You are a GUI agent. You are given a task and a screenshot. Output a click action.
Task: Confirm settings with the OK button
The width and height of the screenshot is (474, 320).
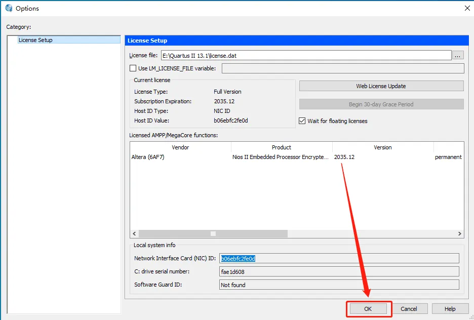tap(368, 309)
